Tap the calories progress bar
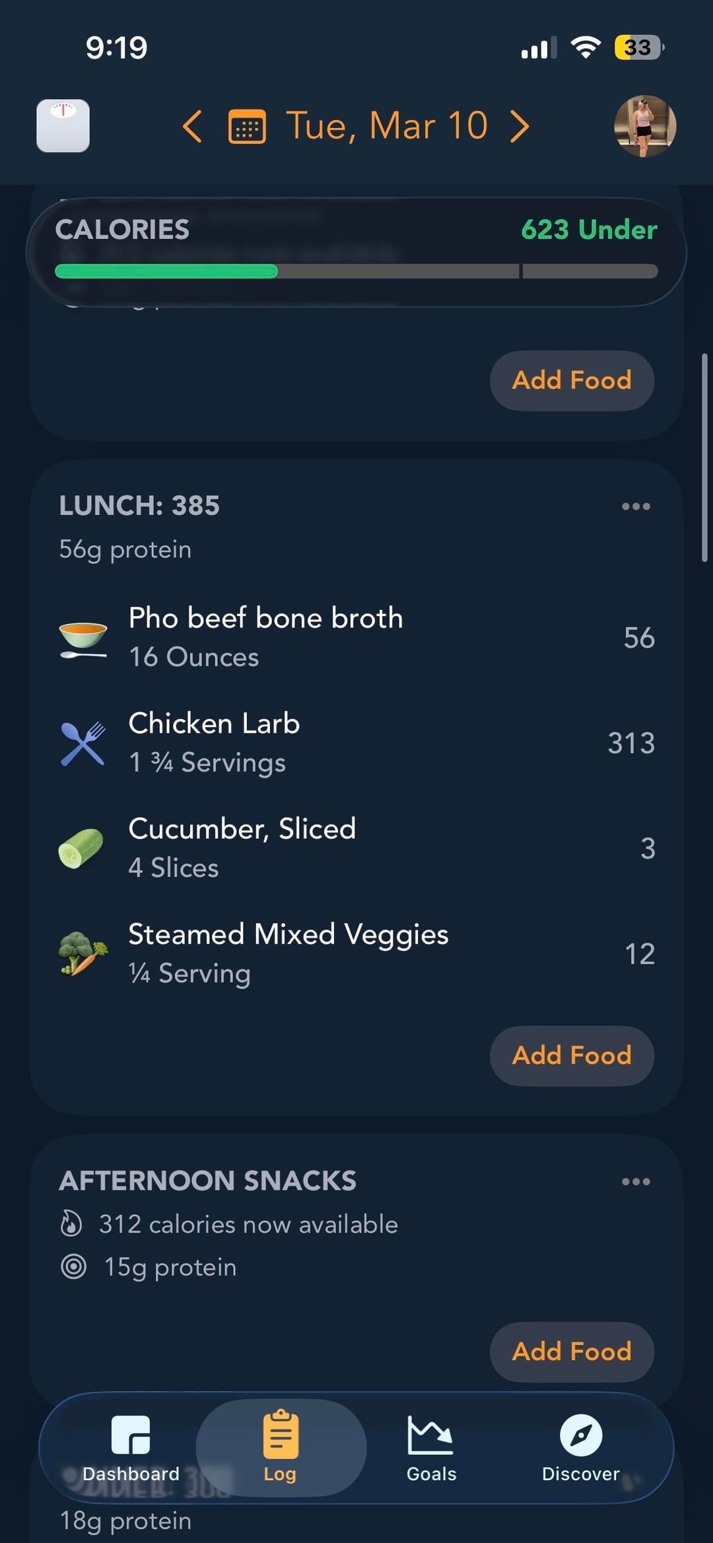The image size is (713, 1543). pos(356,271)
